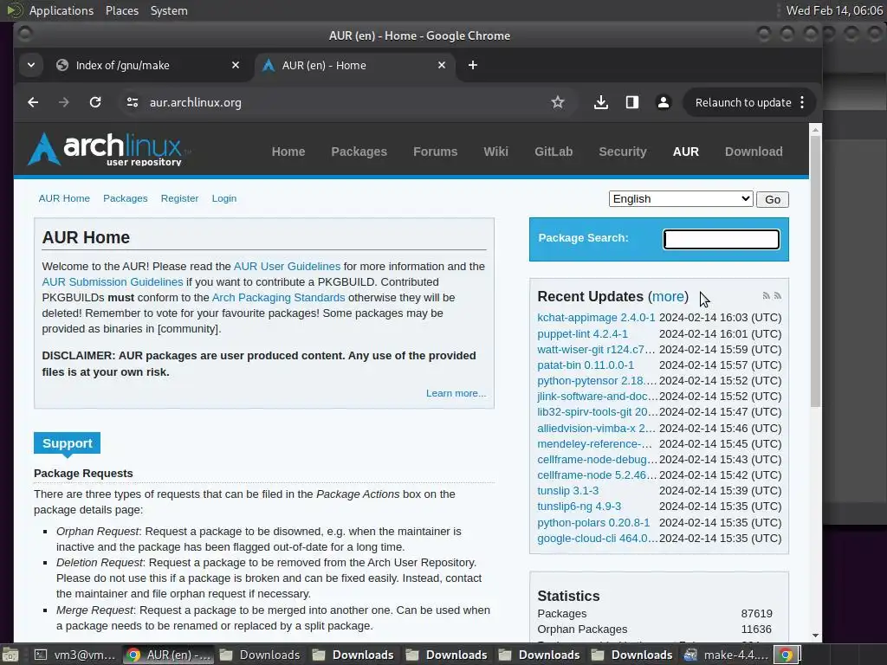The image size is (887, 665).
Task: Open first RSS feed icon in Recent Updates
Action: [x=766, y=296]
